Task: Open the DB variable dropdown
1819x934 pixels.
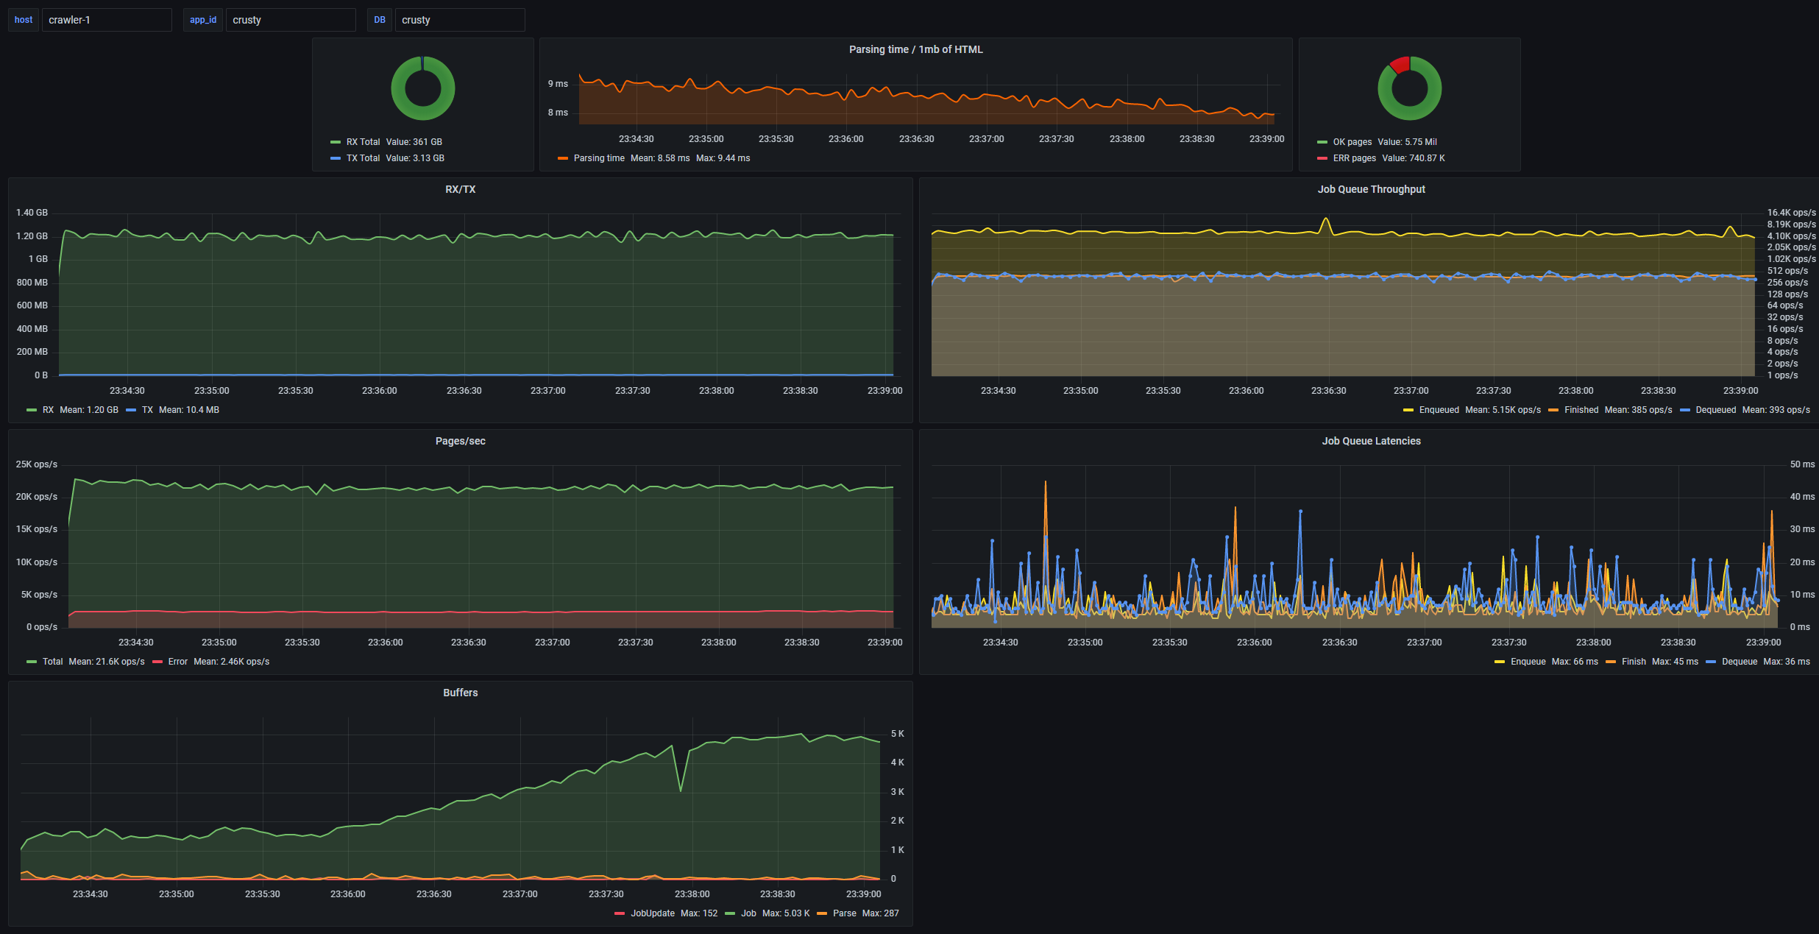Action: tap(459, 20)
